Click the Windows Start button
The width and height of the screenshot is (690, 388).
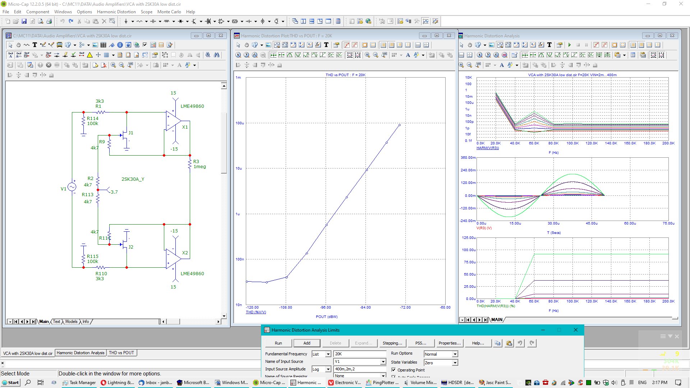coord(10,383)
